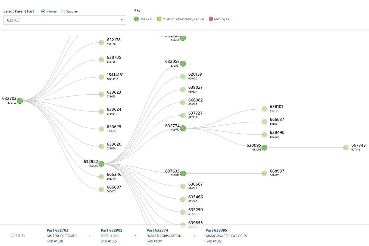Select node 638095 in the tree
The height and width of the screenshot is (246, 369).
(264, 147)
